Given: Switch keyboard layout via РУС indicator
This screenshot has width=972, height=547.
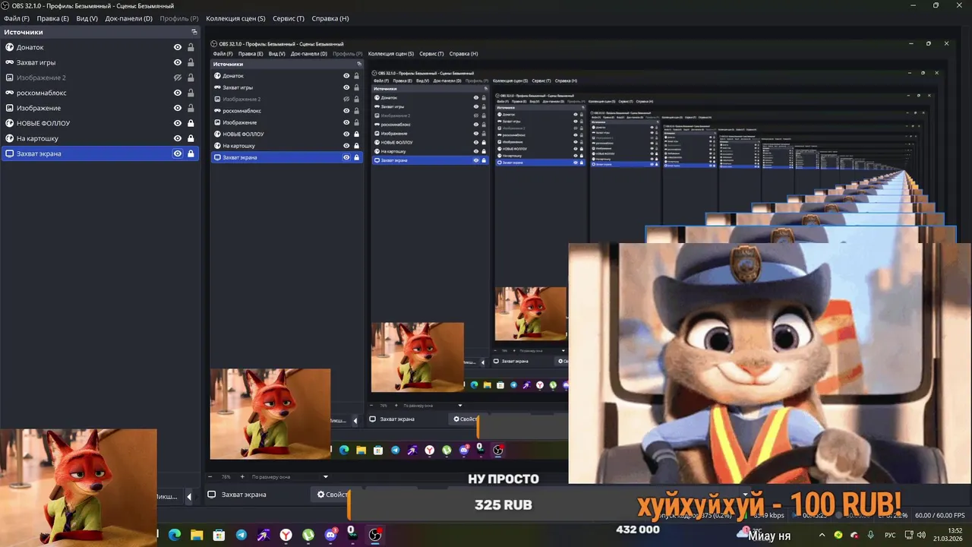Looking at the screenshot, I should [890, 535].
